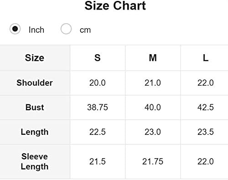Click the Size Chart heading
228x180 pixels.
(x=115, y=6)
